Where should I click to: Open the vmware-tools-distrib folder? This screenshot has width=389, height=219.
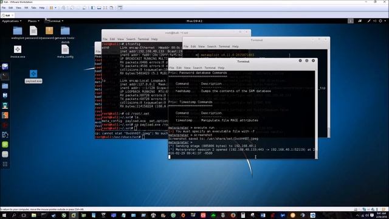[65, 35]
